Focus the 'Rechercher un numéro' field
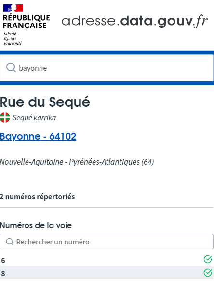Screen dimensions: 214x281 tap(107, 242)
